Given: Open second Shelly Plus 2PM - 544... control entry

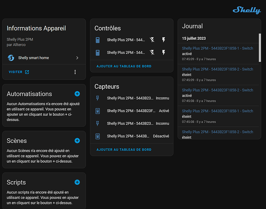Looking at the screenshot, I should click(126, 53).
